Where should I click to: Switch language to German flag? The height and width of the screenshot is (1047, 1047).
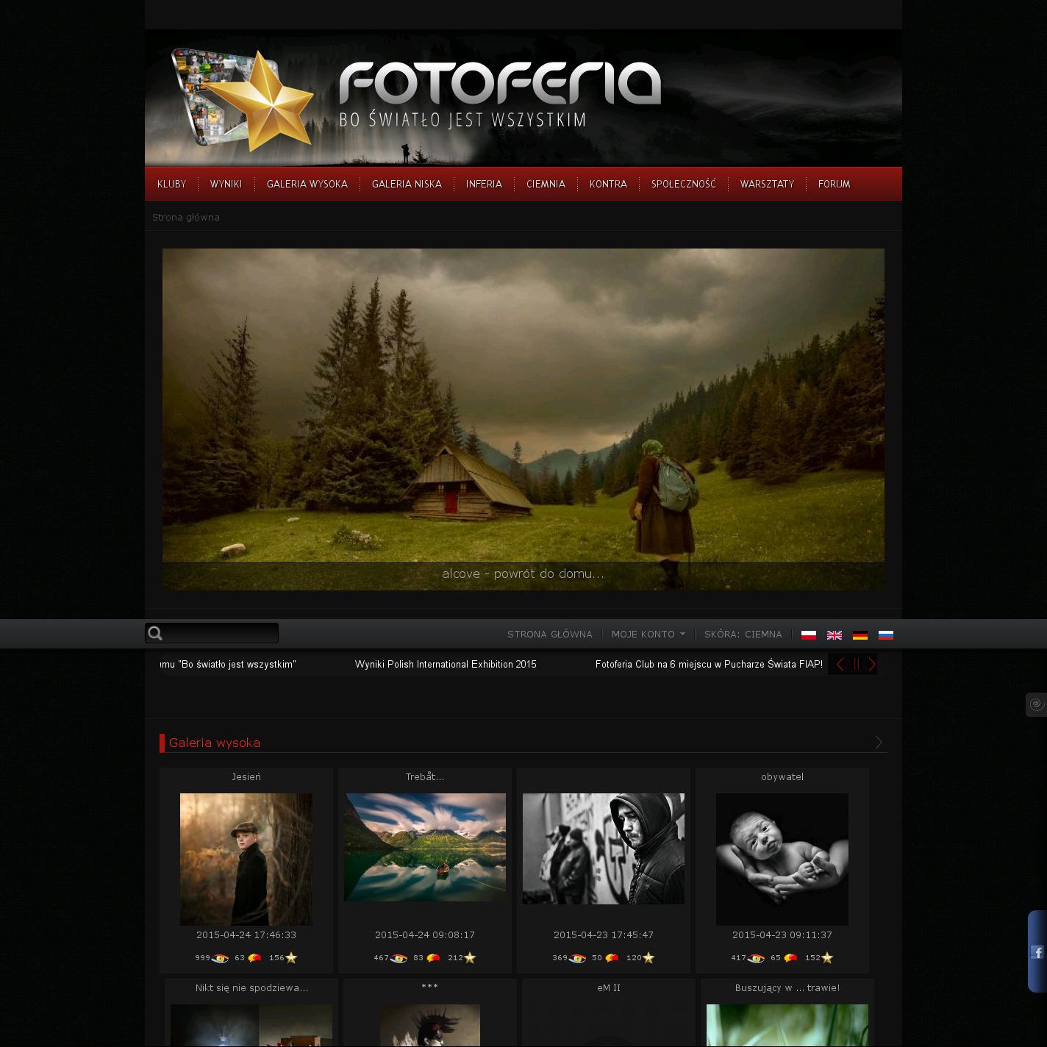click(x=860, y=635)
